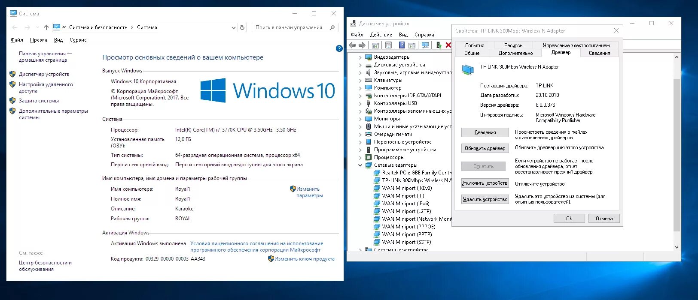This screenshot has height=300, width=698.
Task: Expand the Видеоадаптеры tree node
Action: (360, 57)
